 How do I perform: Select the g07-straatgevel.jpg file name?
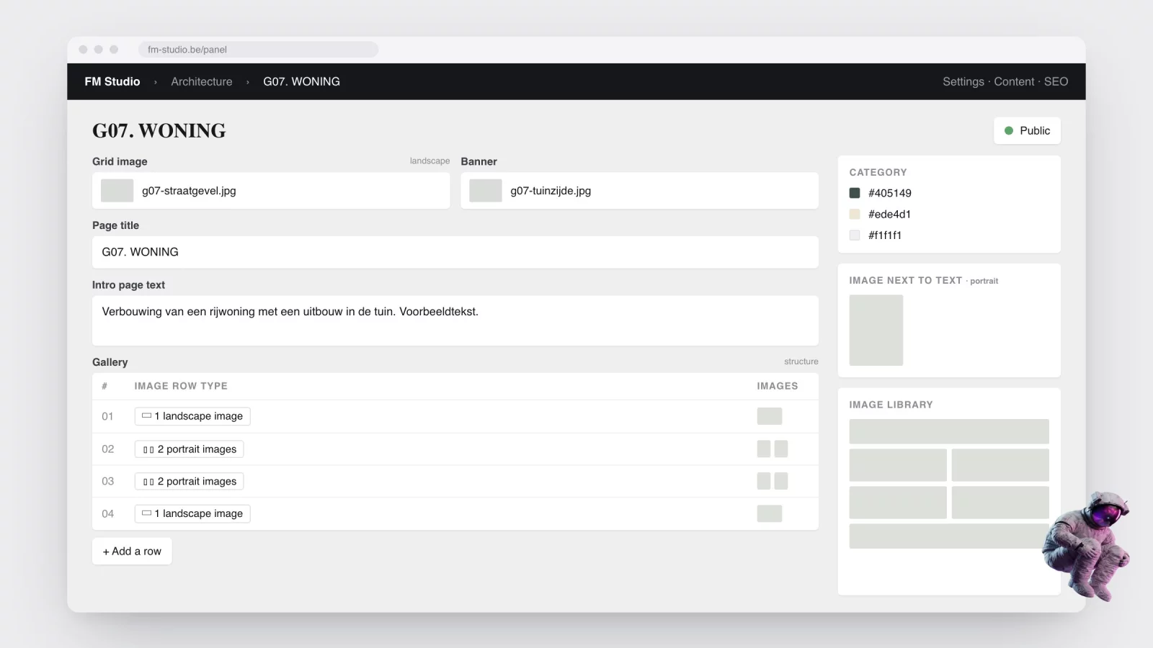coord(189,191)
